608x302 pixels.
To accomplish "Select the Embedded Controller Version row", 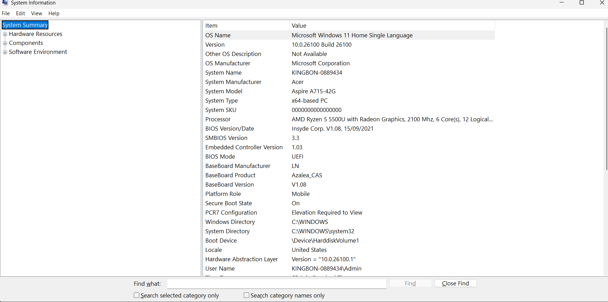I will pos(349,147).
